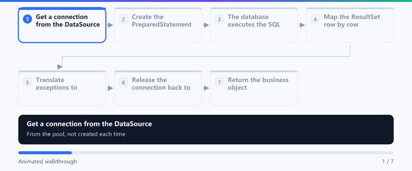Click the 'Animated walkthrough' label
Screen dimensions: 412x171
[48, 161]
